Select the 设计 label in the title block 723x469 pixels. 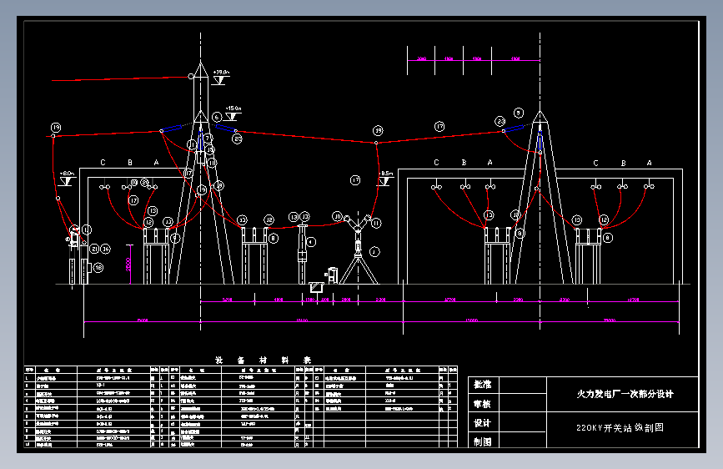click(x=483, y=423)
